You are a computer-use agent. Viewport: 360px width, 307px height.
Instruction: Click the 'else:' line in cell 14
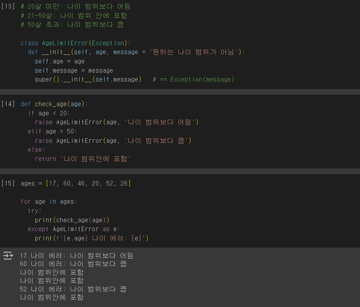pos(36,150)
